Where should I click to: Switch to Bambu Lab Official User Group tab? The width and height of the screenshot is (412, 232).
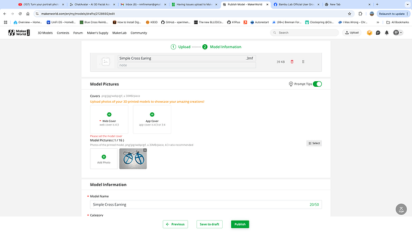pyautogui.click(x=296, y=4)
